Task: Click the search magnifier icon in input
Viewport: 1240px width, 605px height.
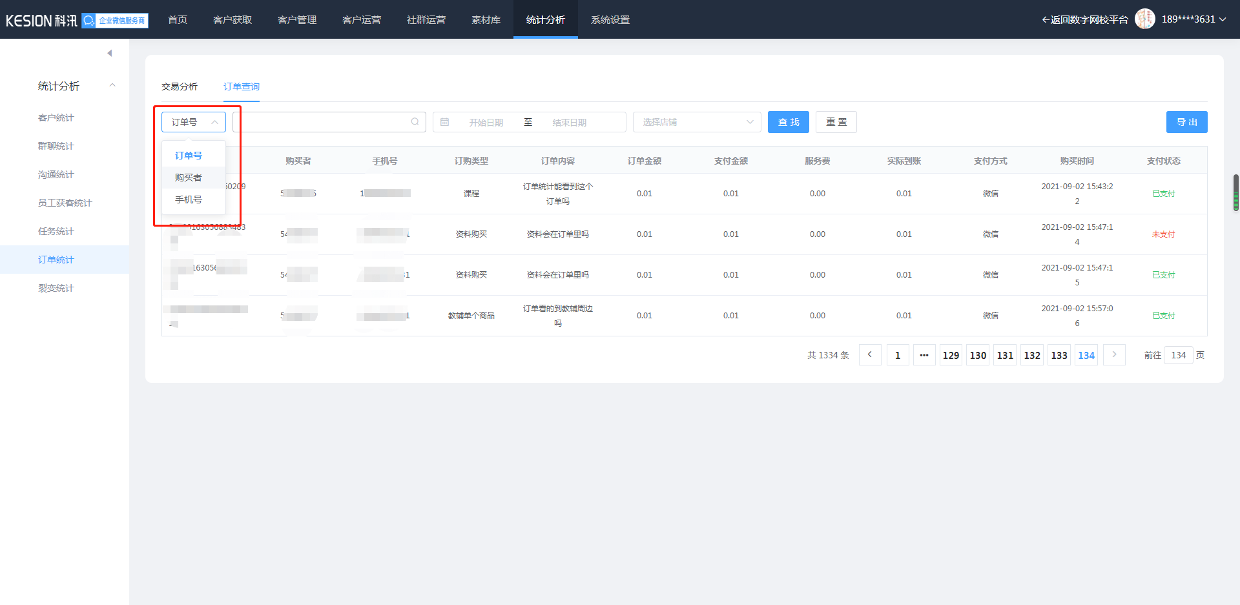Action: (x=415, y=122)
